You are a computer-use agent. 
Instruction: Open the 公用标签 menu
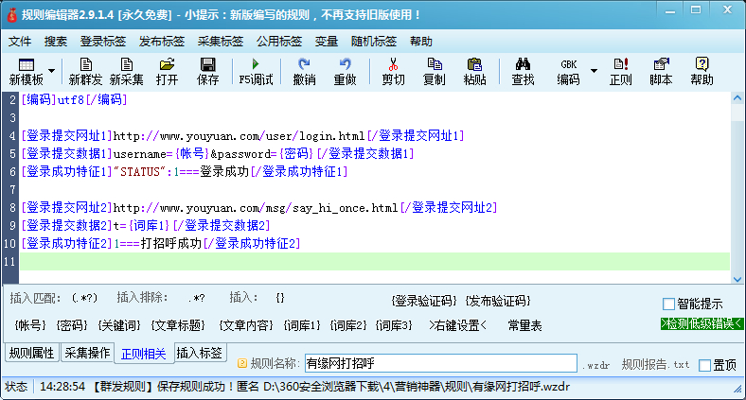[279, 42]
